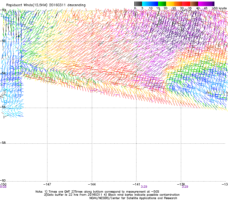Select the -147 longitude axis label

47,184
